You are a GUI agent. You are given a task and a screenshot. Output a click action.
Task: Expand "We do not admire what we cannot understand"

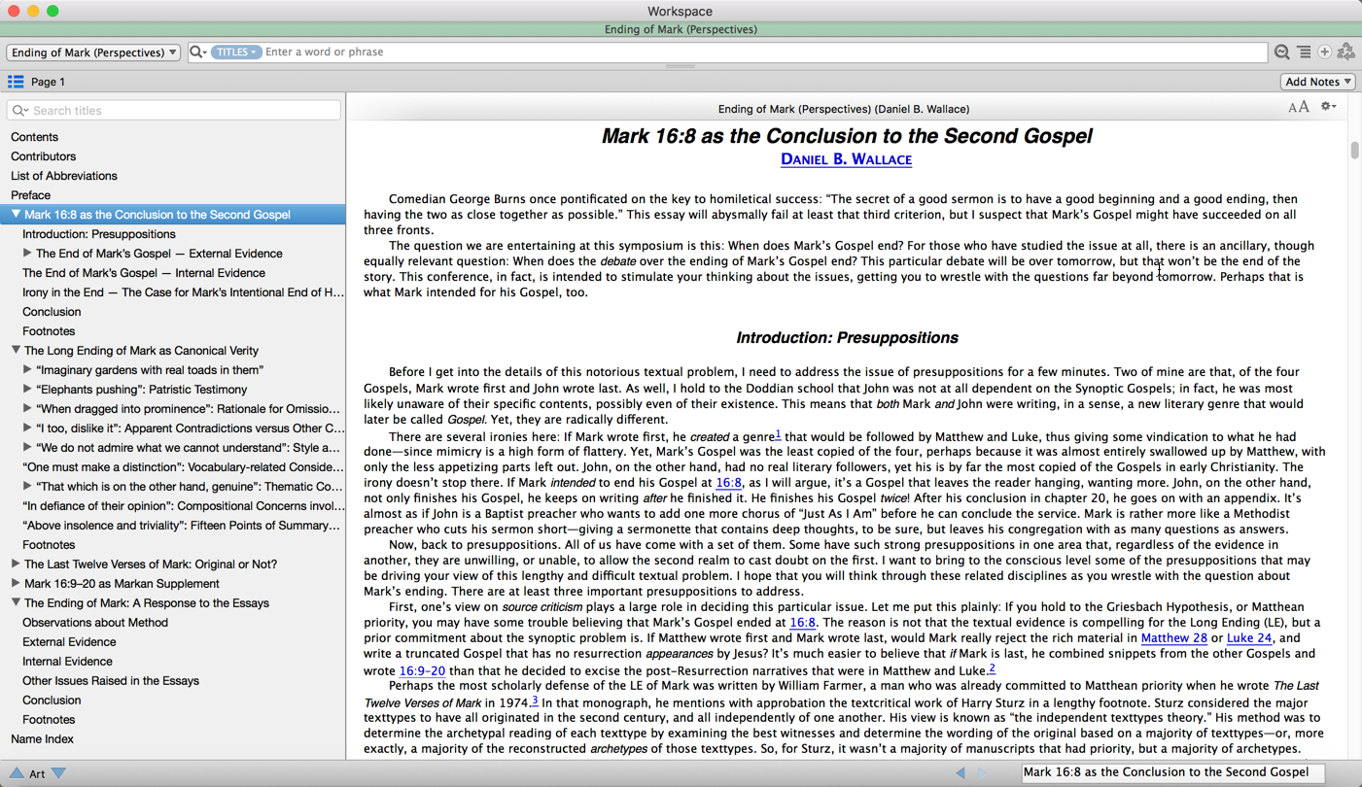(27, 447)
